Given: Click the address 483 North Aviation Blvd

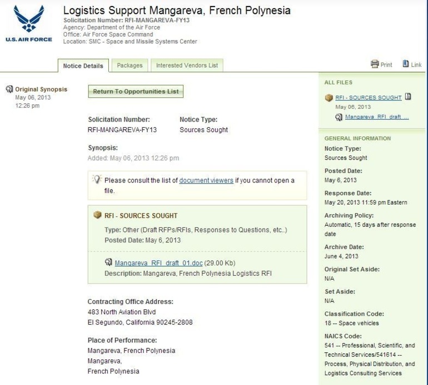Looking at the screenshot, I should coord(122,312).
